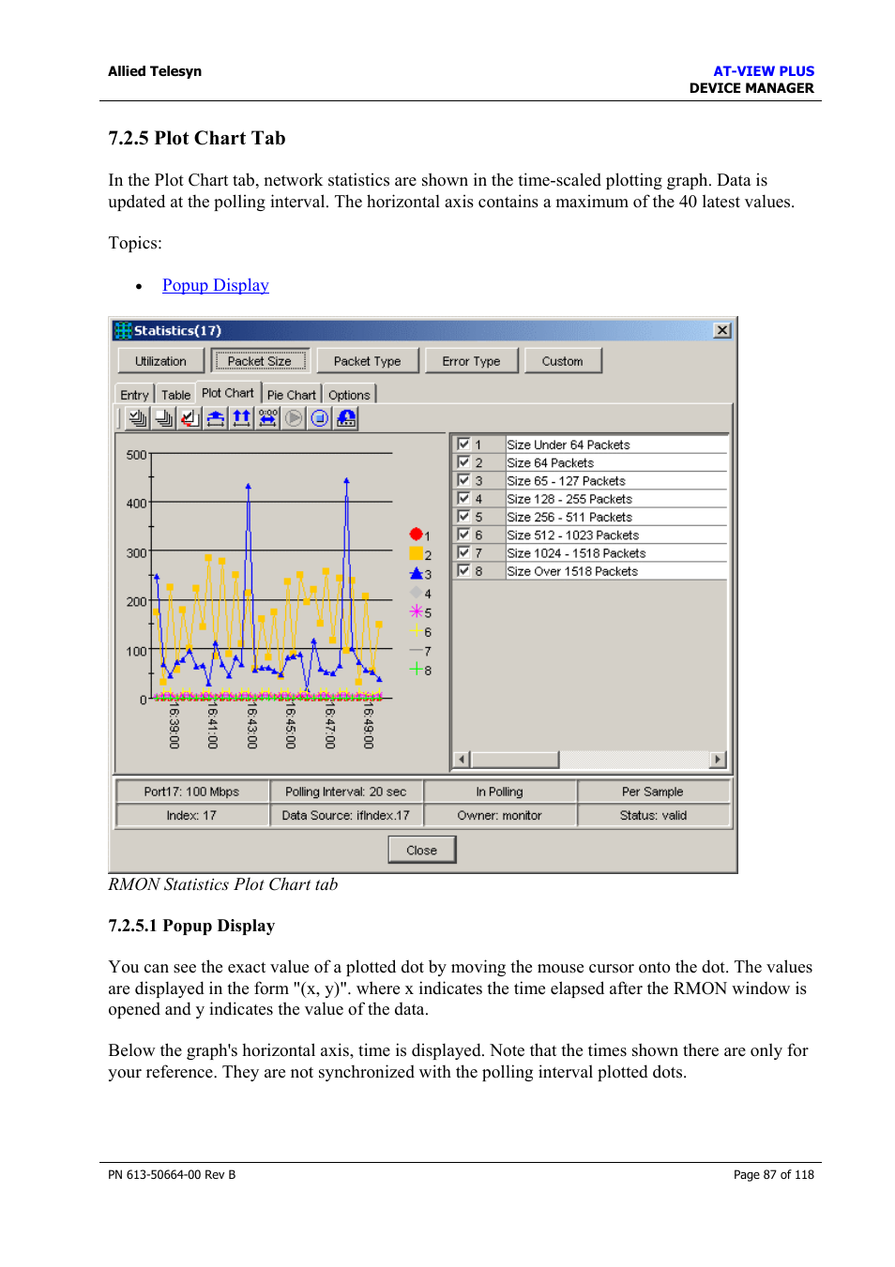The width and height of the screenshot is (895, 1267).
Task: Uncheck row 6 Size 512 - 1023 Packets
Action: tap(463, 534)
